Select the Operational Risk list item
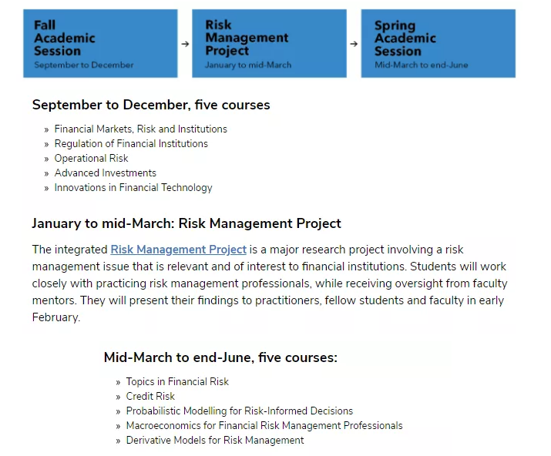This screenshot has width=551, height=456. [x=92, y=159]
